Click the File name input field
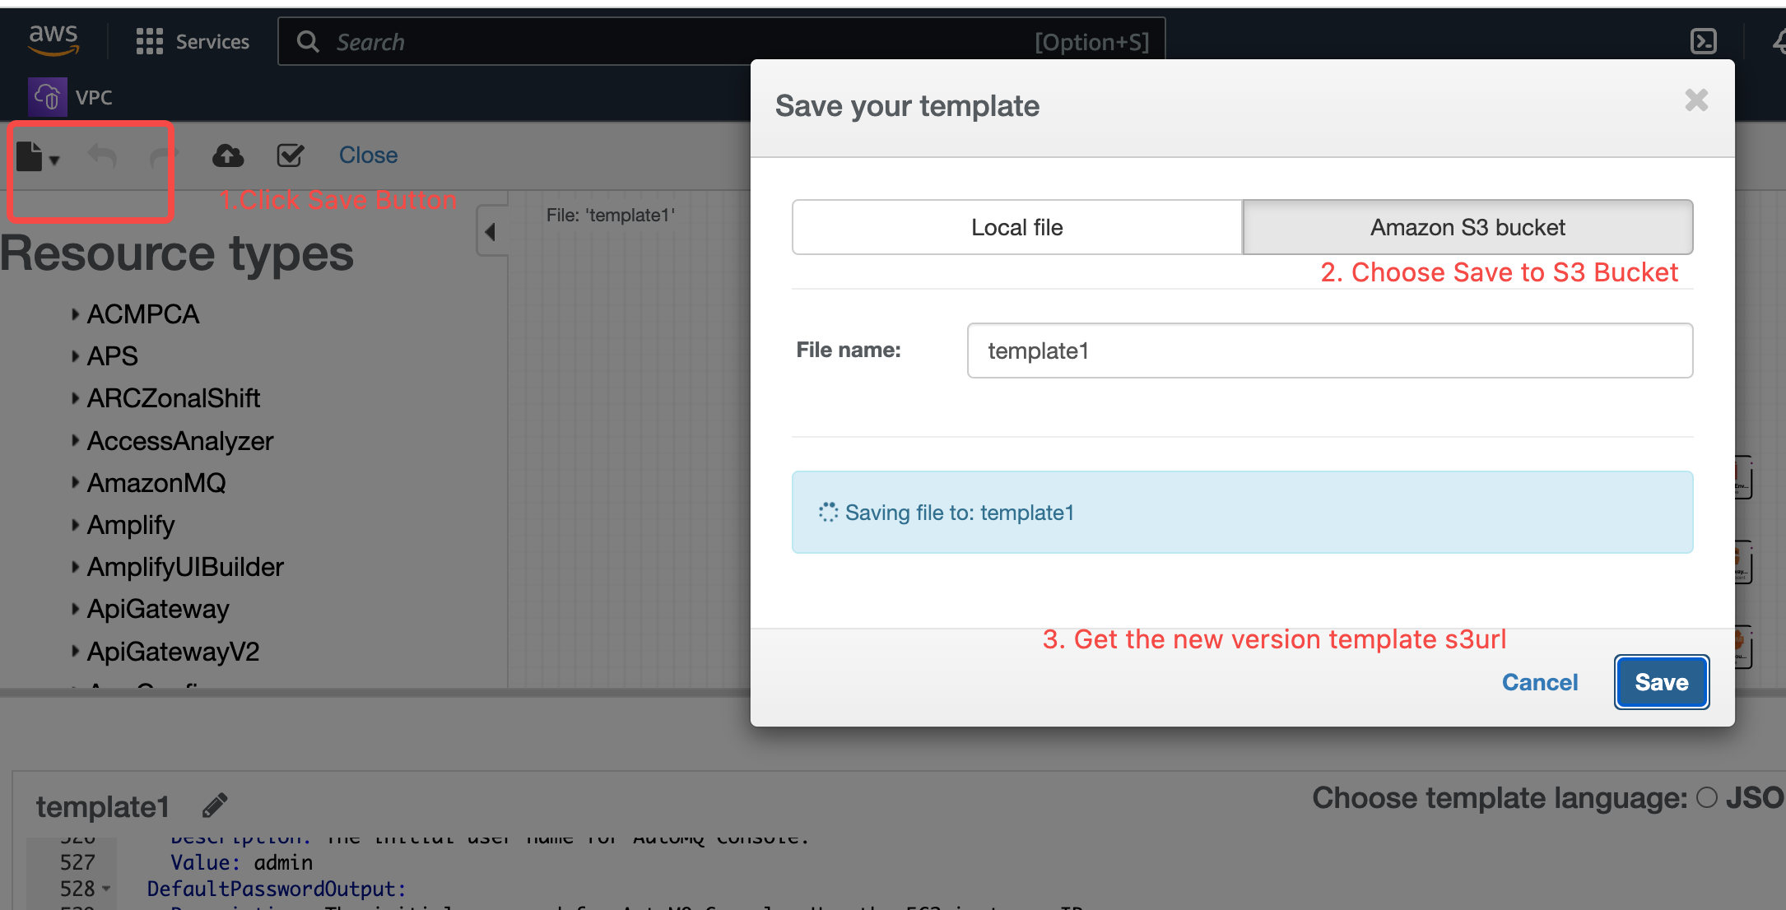This screenshot has height=910, width=1786. (1330, 351)
